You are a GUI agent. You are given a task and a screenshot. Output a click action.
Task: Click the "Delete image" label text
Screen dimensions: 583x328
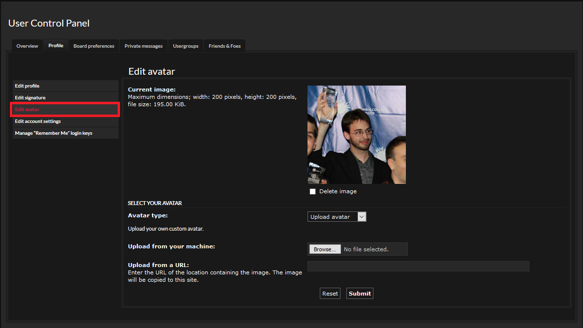pos(338,191)
